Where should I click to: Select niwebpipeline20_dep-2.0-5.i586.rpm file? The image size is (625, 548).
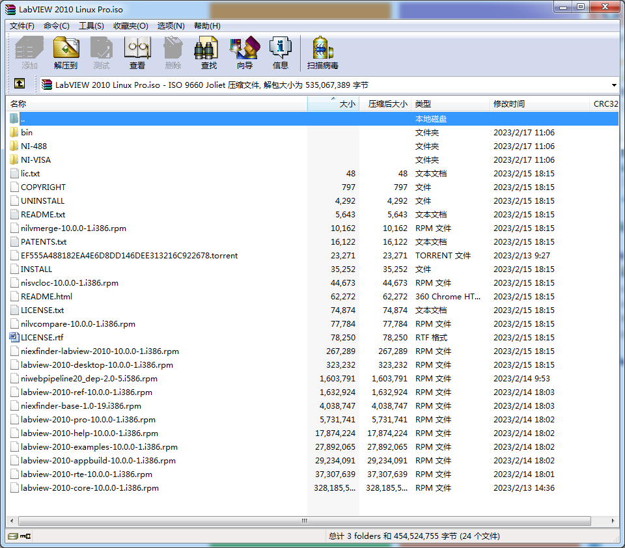click(89, 378)
